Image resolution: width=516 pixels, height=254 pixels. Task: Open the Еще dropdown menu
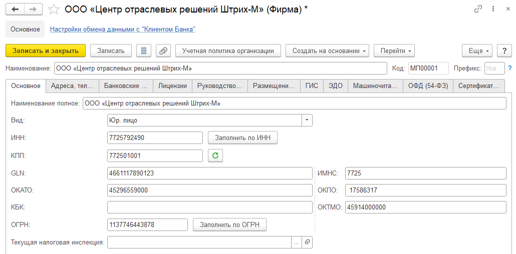477,50
